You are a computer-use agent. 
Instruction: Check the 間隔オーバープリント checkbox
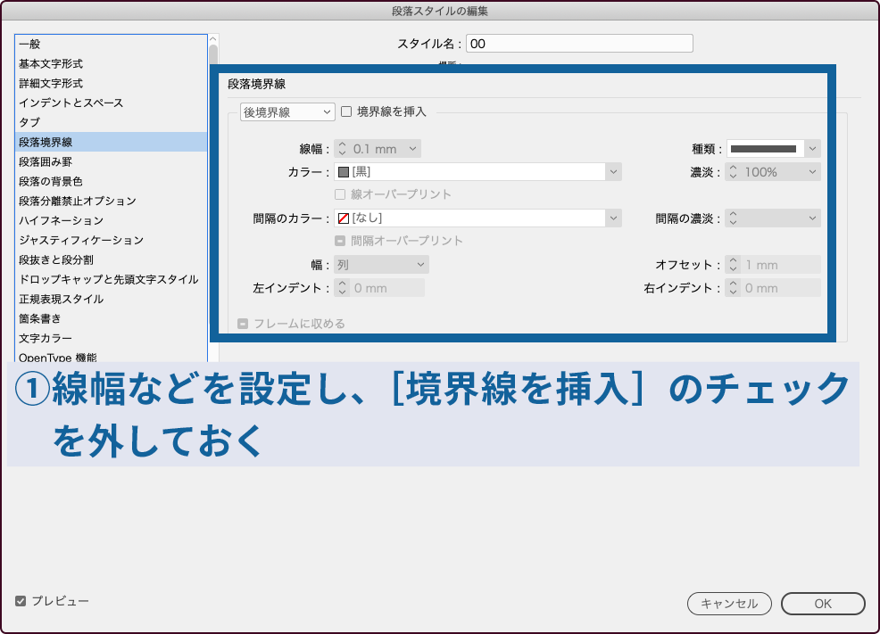(x=340, y=240)
